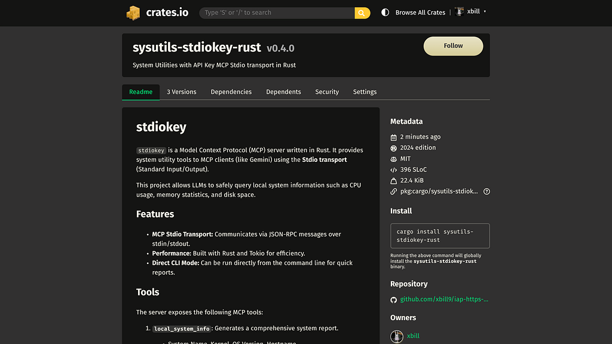Click the '2 minutes ago' metadata text
Image resolution: width=612 pixels, height=344 pixels.
420,137
